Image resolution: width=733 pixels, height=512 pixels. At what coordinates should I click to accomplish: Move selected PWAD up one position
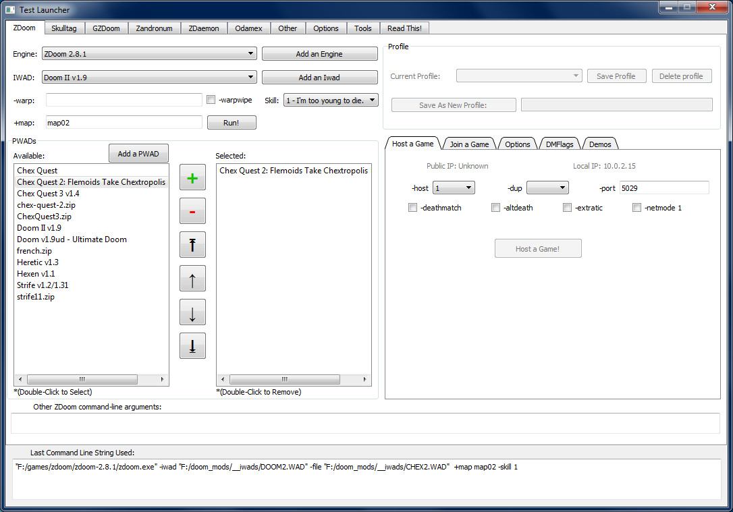click(x=192, y=279)
